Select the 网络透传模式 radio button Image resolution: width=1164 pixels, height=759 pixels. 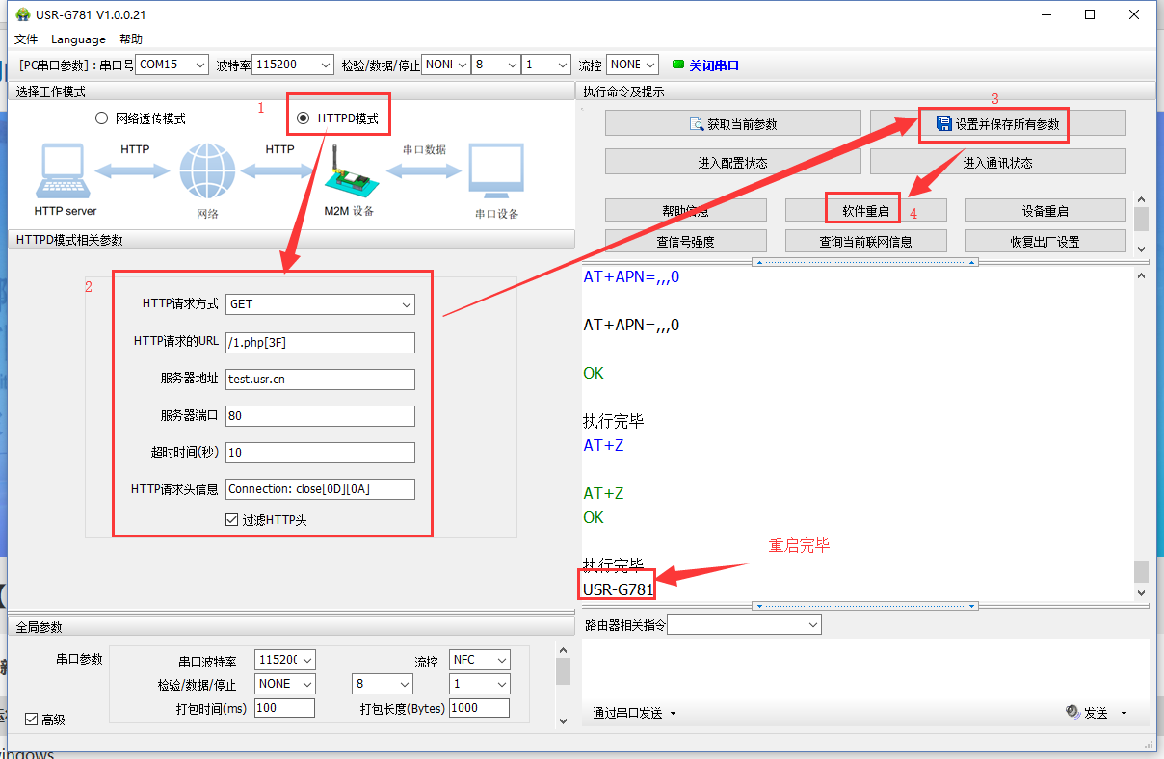click(x=101, y=118)
